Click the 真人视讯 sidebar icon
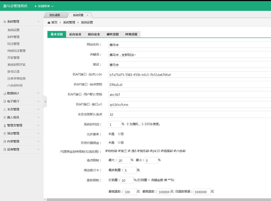The image size is (271, 201). coord(5,117)
